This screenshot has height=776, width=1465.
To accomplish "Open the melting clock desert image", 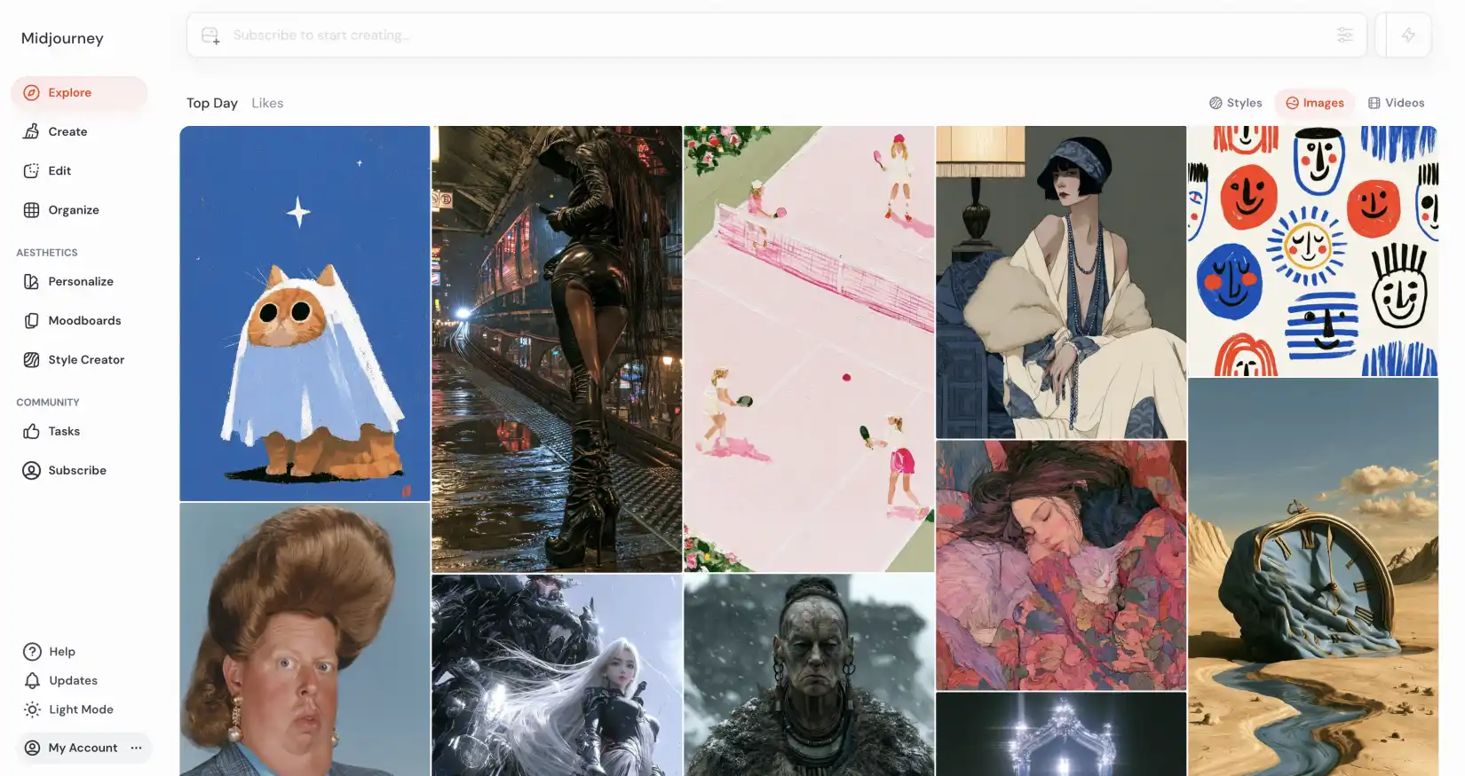I will coord(1313,577).
